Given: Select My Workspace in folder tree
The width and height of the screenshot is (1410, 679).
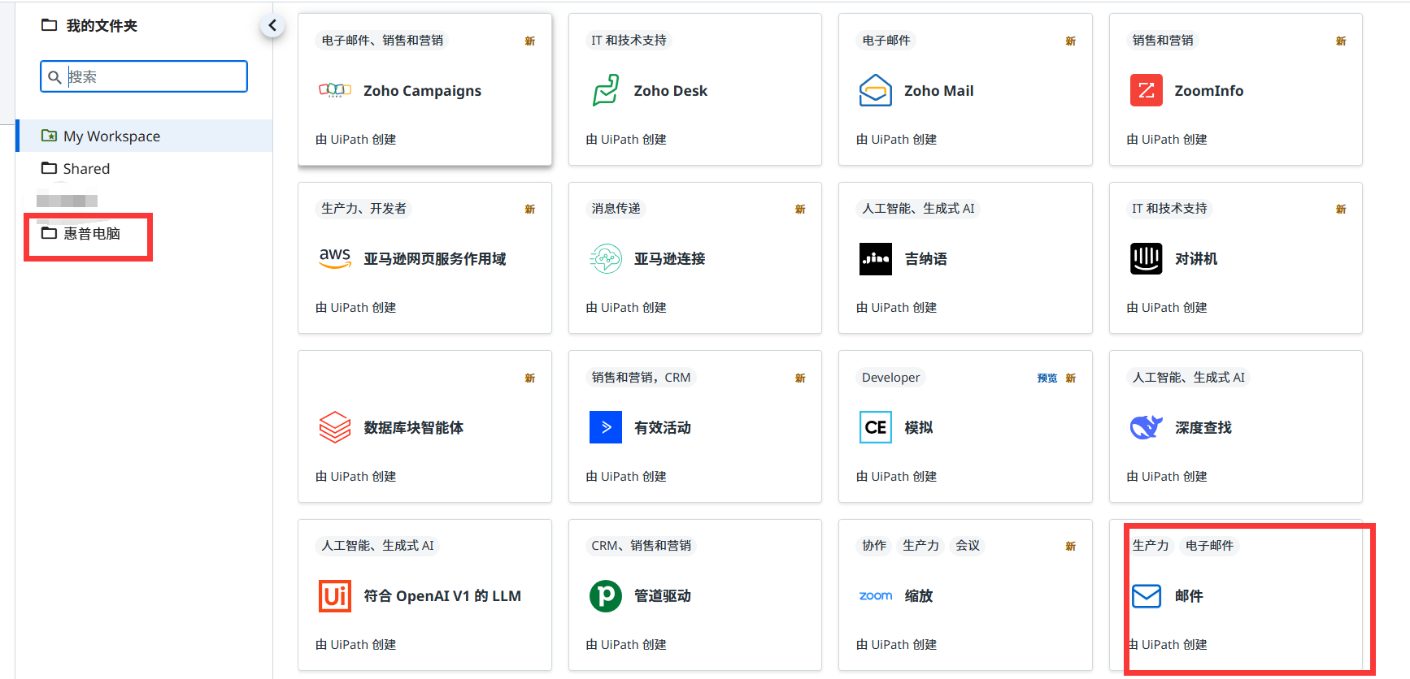Looking at the screenshot, I should click(145, 136).
